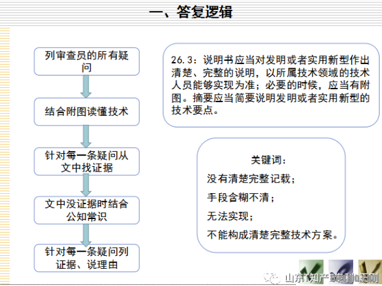382x286 pixels.
Task: Select the 结合附图读懂技术 flowchart box
Action: pyautogui.click(x=87, y=111)
